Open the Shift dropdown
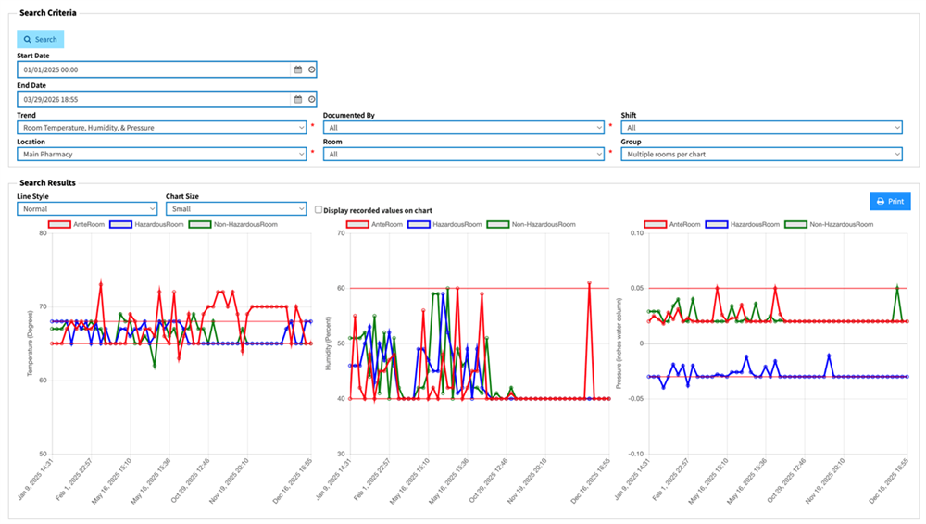Viewport: 926px width, 524px height. (x=761, y=128)
